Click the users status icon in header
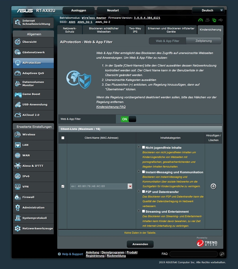 coord(207,20)
